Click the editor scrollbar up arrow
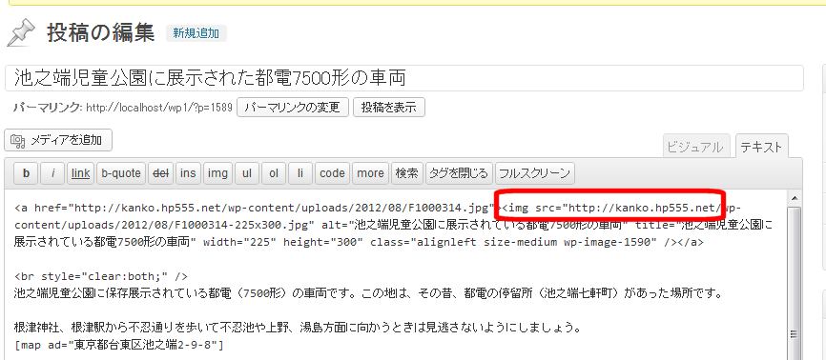 (x=795, y=198)
